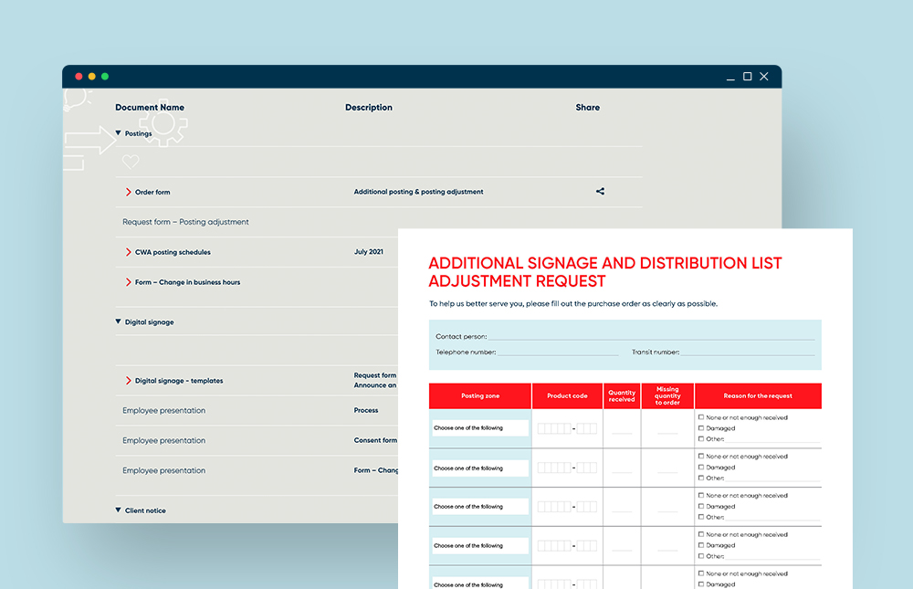This screenshot has width=913, height=589.
Task: Click the red dot in the title bar
Action: point(79,77)
